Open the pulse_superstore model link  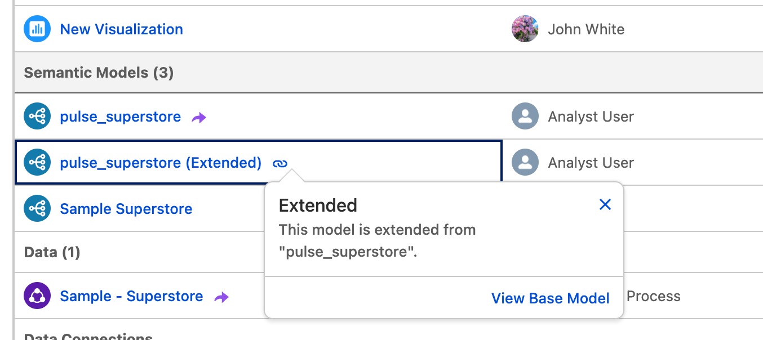pyautogui.click(x=120, y=117)
